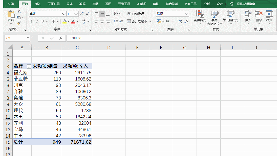This screenshot has height=156, width=277.
Task: Apply the phonetic guide (wén) icon
Action: (84, 21)
